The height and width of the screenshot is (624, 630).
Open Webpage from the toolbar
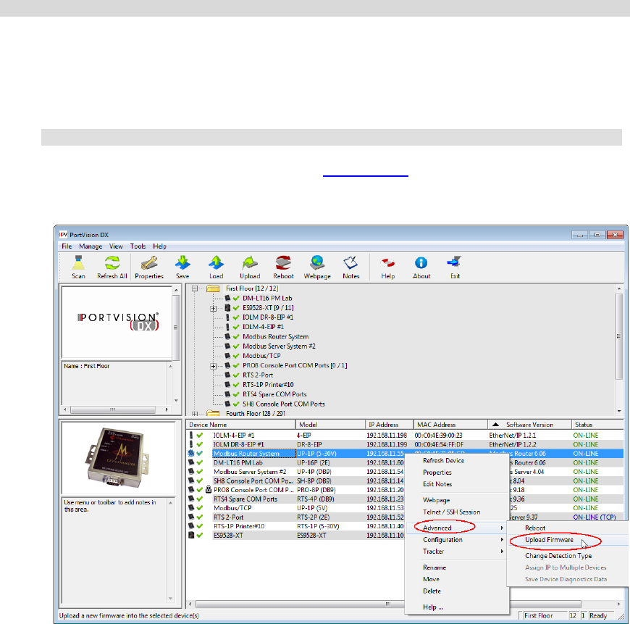coord(317,263)
